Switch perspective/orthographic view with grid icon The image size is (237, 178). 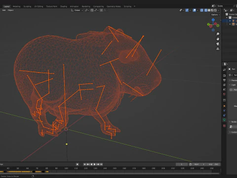tap(218, 49)
